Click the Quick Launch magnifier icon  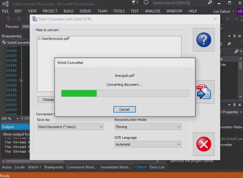coord(210,3)
